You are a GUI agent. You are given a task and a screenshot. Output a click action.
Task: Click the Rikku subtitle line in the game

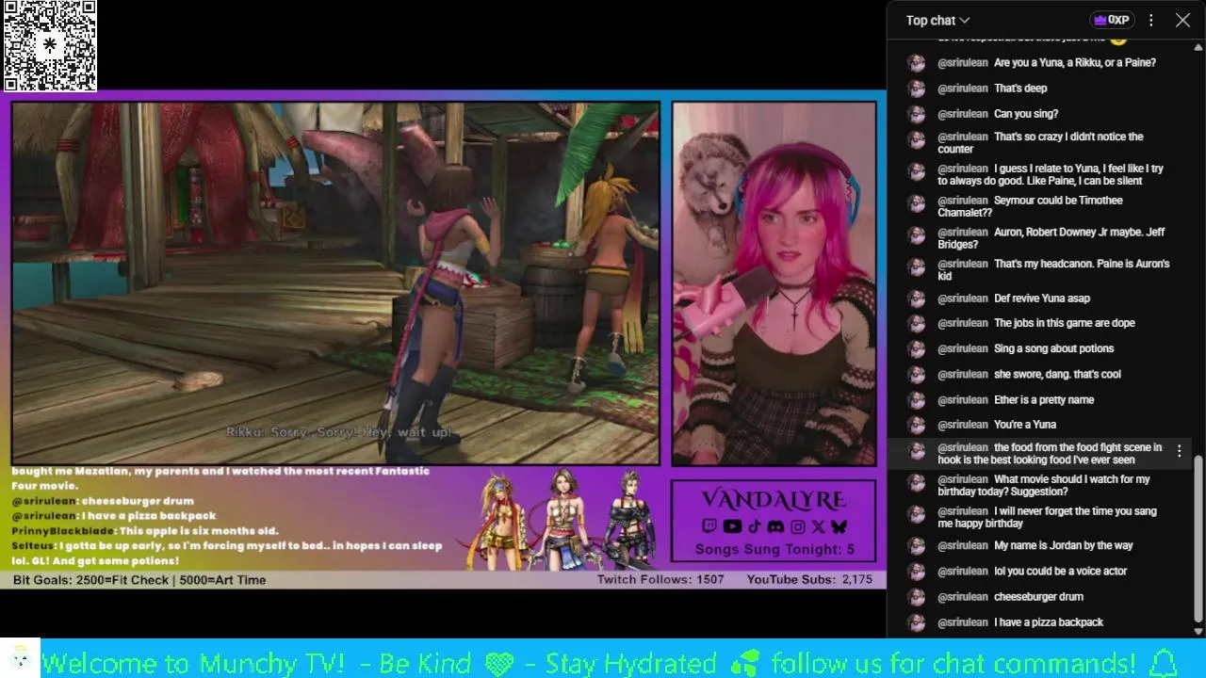(x=339, y=432)
